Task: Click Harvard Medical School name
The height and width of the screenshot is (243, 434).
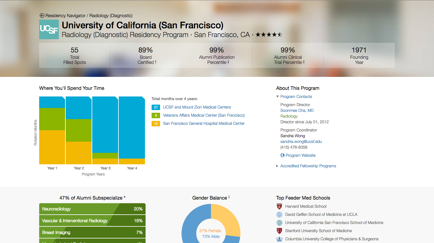Action: [306, 206]
